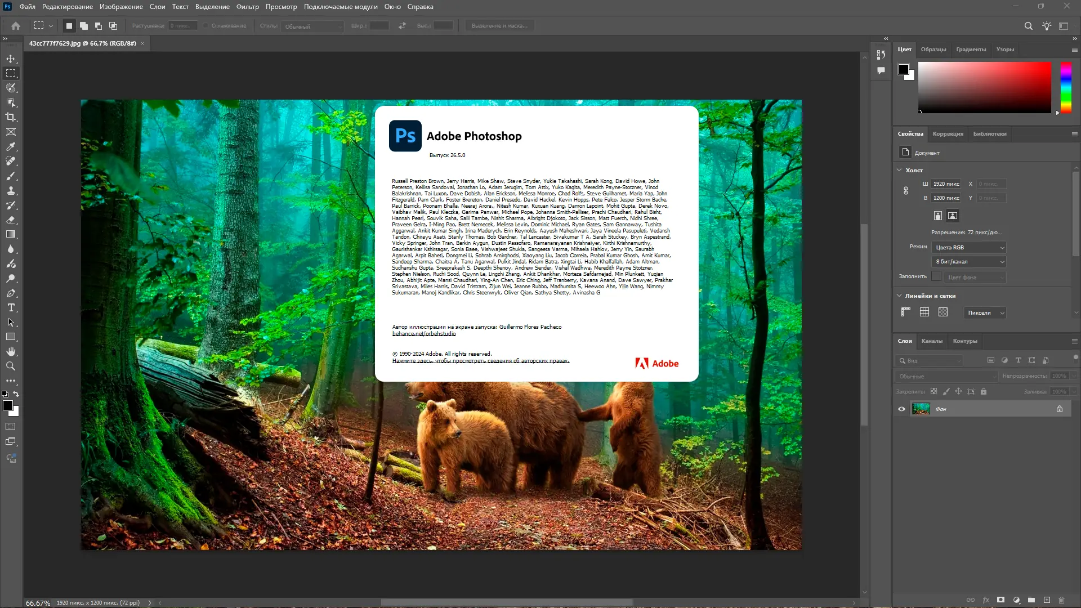
Task: Open the behance.net/orbehstudio link
Action: [423, 334]
